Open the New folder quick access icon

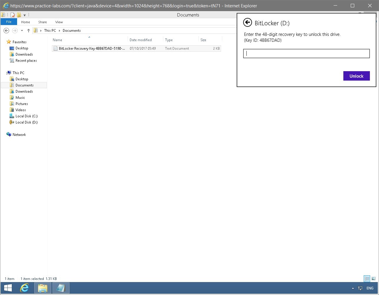[19, 14]
